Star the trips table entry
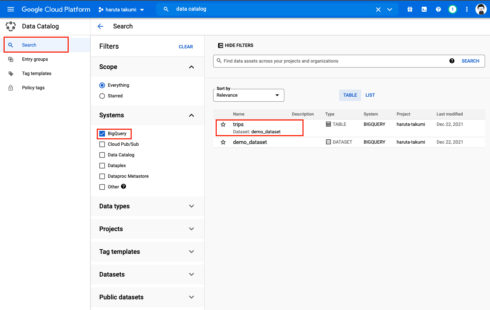The height and width of the screenshot is (310, 490). (223, 124)
